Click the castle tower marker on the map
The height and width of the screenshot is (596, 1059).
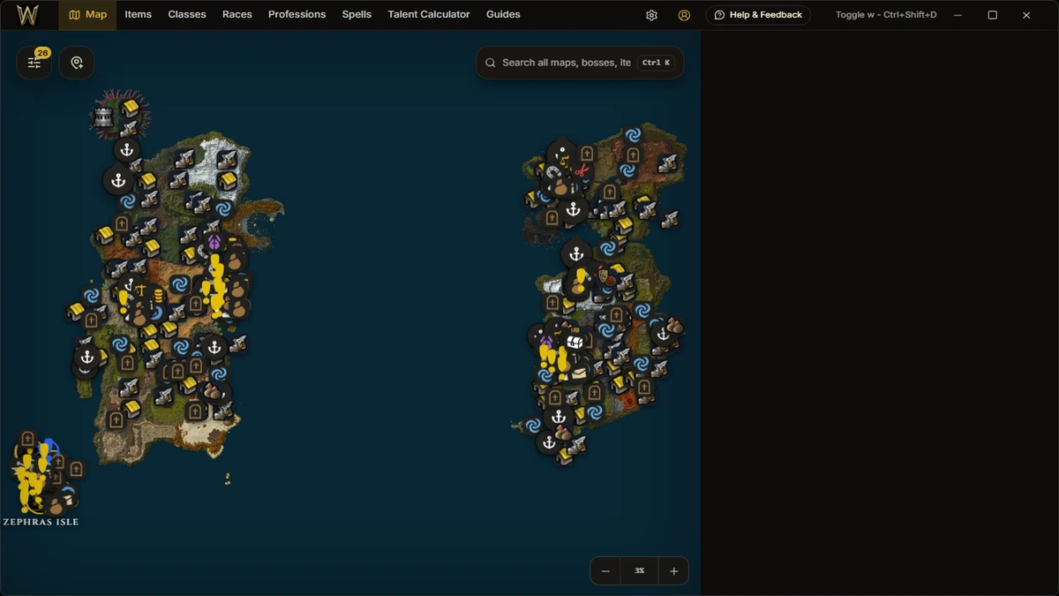pos(104,117)
